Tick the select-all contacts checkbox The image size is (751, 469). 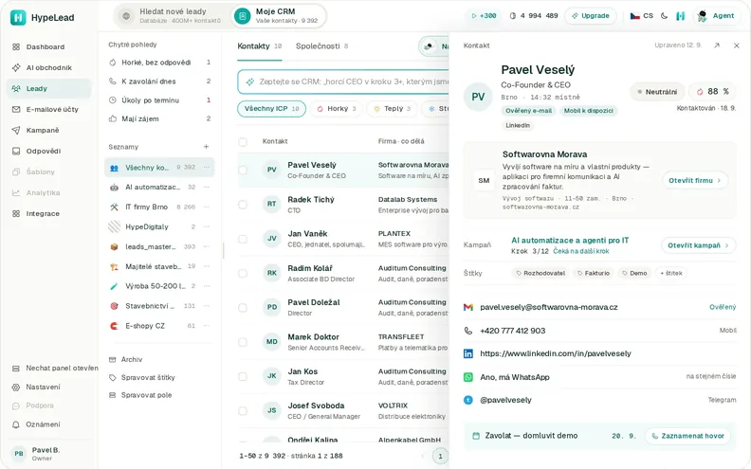[x=243, y=142]
